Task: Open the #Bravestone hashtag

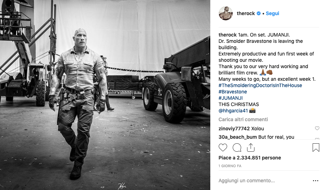Action: click(233, 92)
